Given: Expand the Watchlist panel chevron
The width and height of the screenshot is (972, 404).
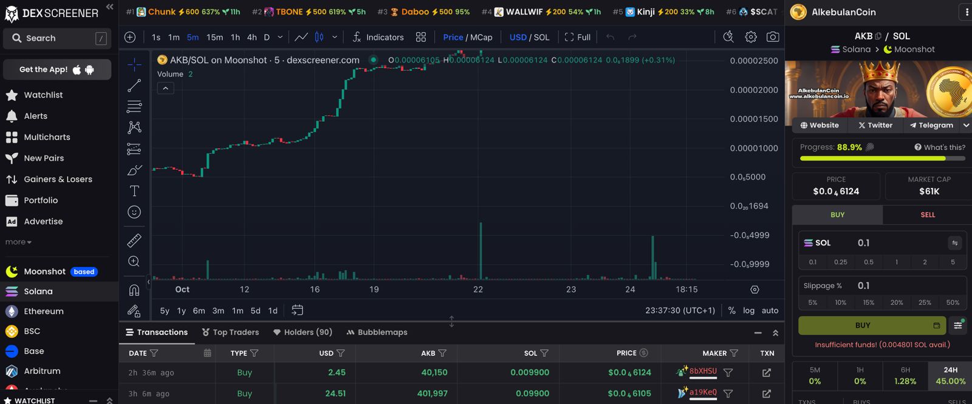Looking at the screenshot, I should click(x=109, y=400).
